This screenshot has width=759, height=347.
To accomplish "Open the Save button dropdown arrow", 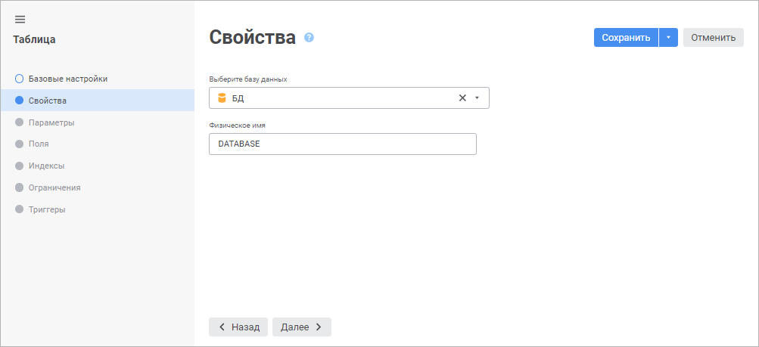I will [668, 38].
